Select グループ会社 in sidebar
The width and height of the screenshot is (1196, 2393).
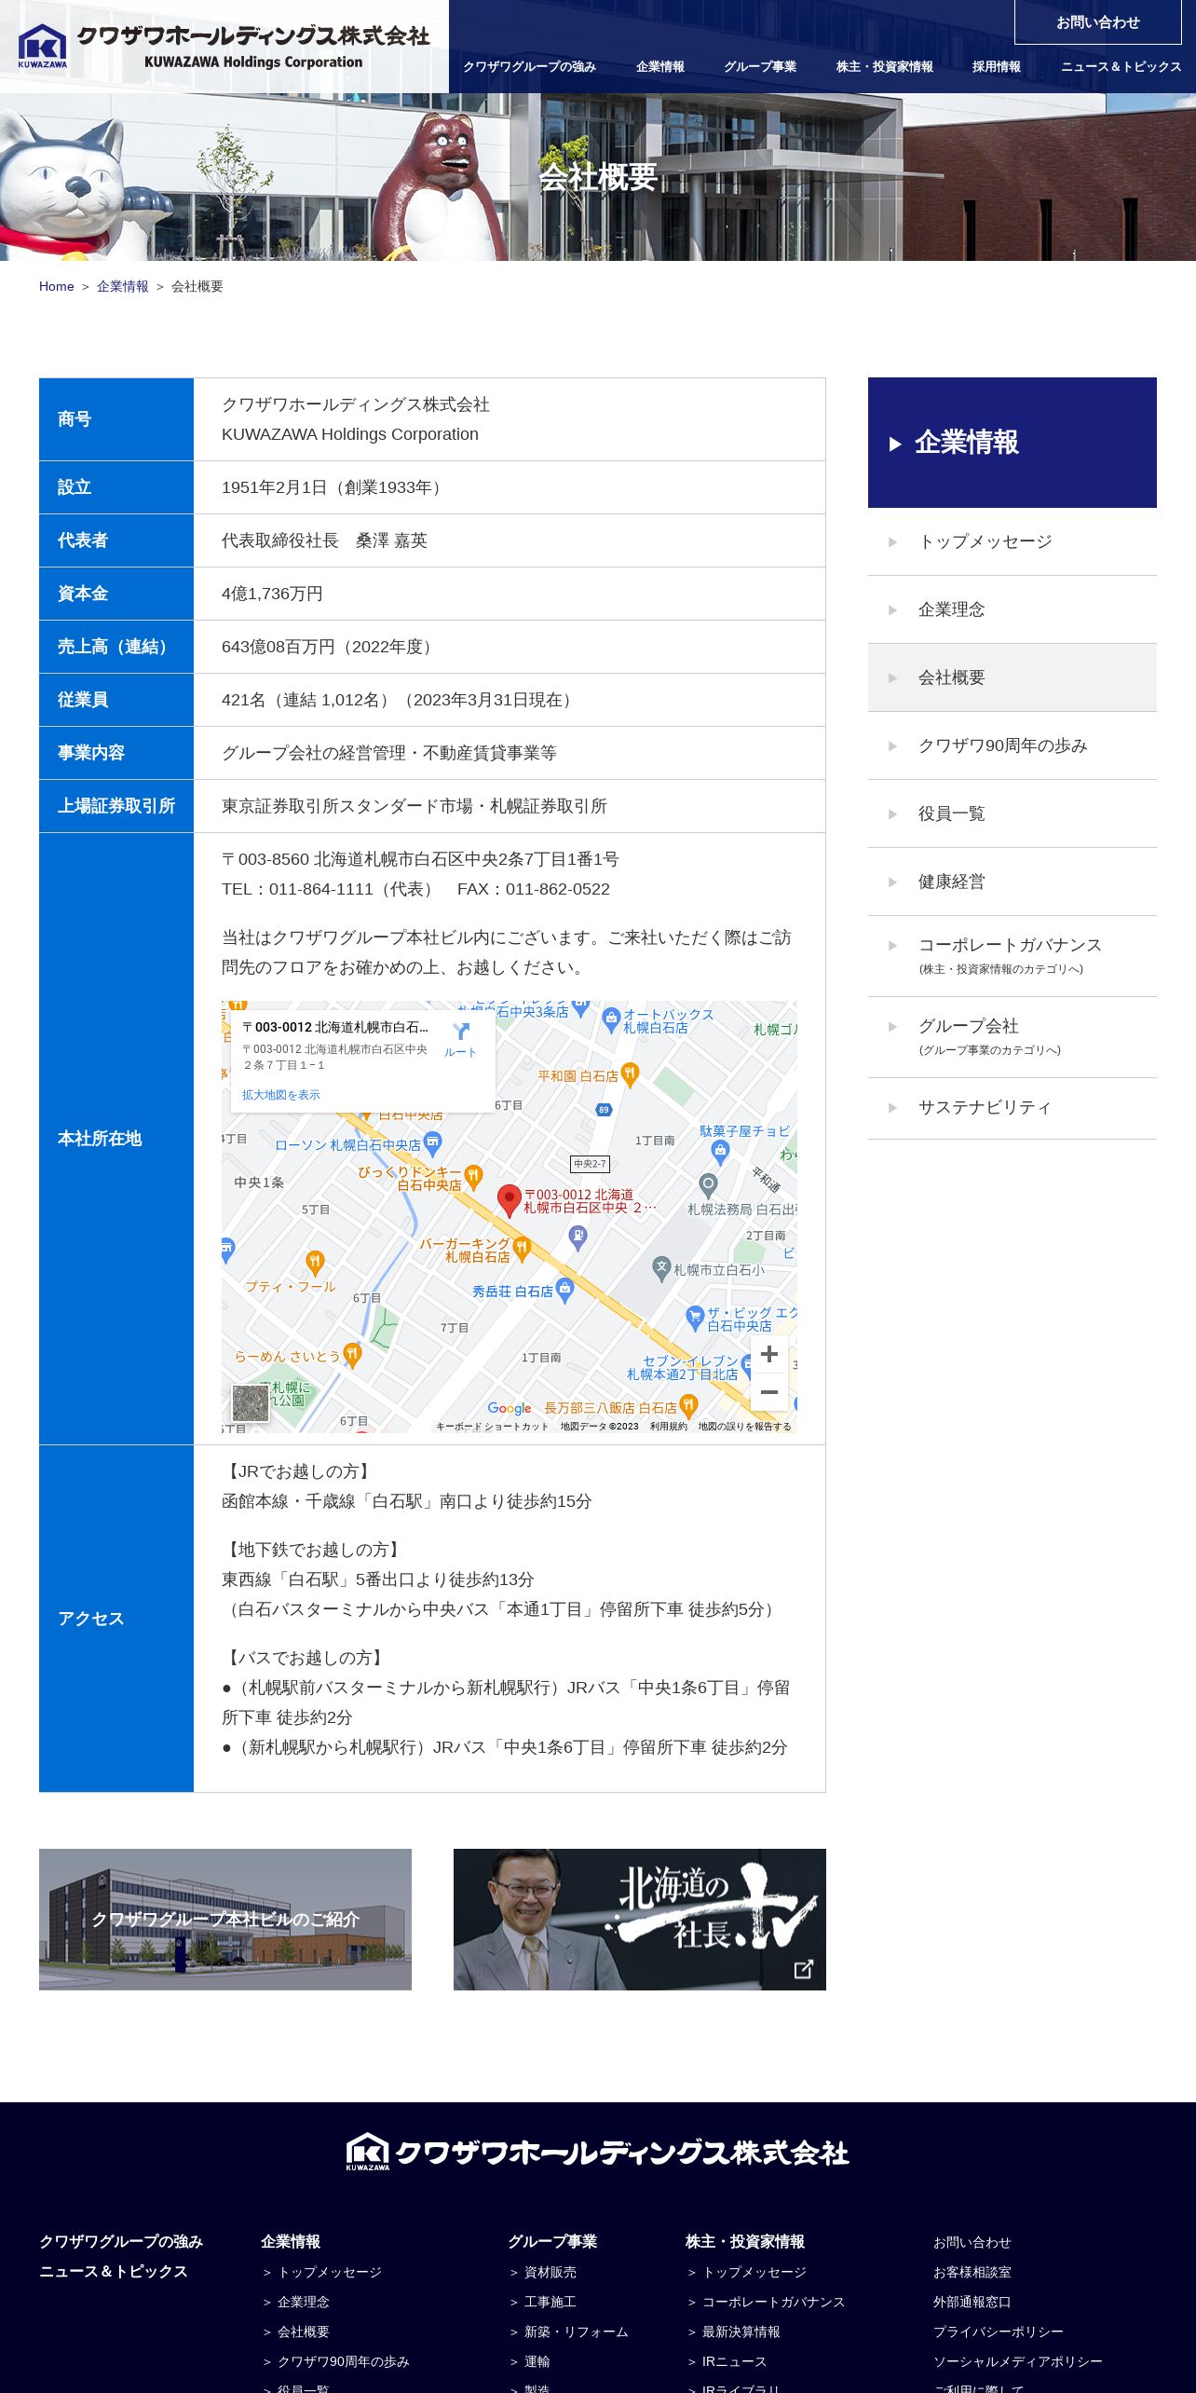[x=1013, y=1037]
